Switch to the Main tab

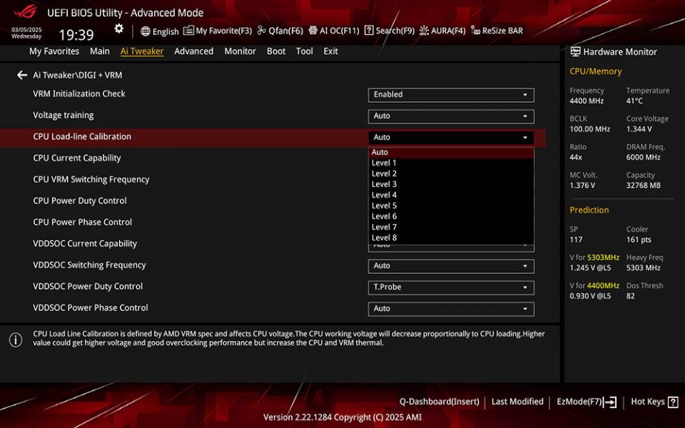point(100,51)
